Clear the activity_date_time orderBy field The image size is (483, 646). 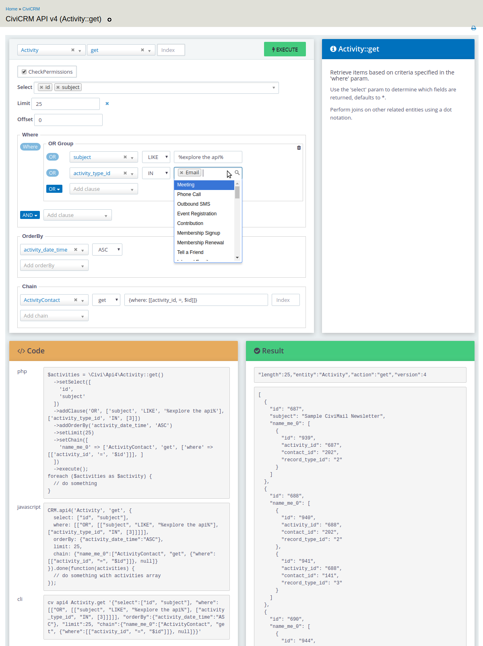(76, 250)
